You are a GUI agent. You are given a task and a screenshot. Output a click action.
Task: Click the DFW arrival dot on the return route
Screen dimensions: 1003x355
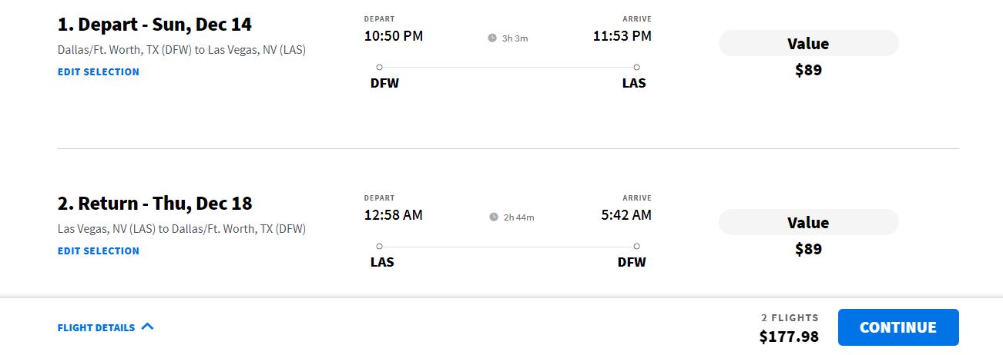tap(636, 247)
